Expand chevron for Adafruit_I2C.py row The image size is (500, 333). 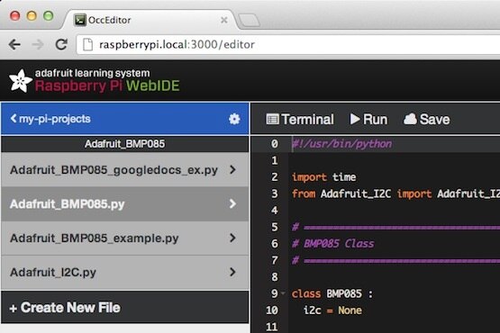[232, 272]
